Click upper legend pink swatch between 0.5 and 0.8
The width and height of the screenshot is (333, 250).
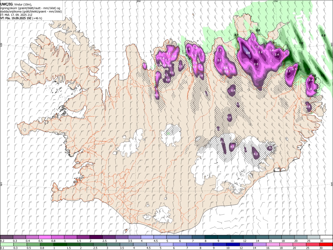coord(45,237)
